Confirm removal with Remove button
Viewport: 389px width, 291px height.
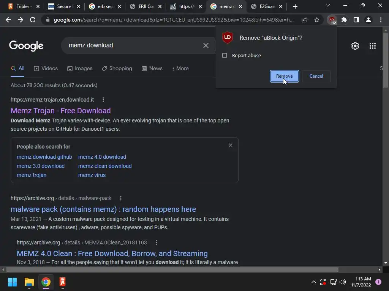pyautogui.click(x=284, y=76)
